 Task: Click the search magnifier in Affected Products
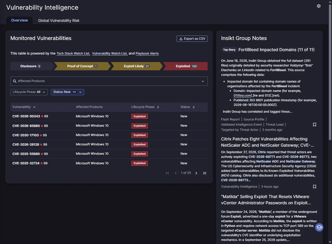click(x=15, y=81)
